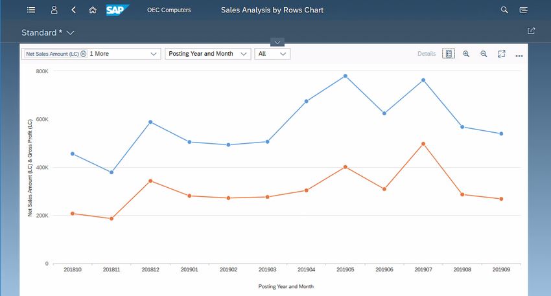This screenshot has width=551, height=296.
Task: Expand the measures dropdown with 1 More
Action: tap(154, 54)
